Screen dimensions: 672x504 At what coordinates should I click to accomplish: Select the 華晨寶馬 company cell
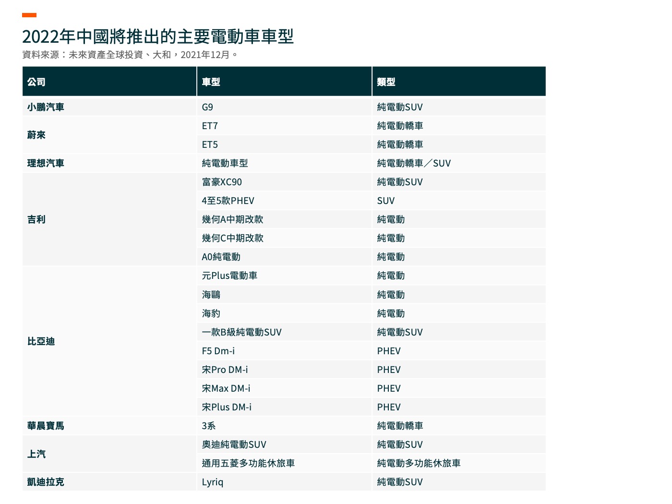point(109,426)
